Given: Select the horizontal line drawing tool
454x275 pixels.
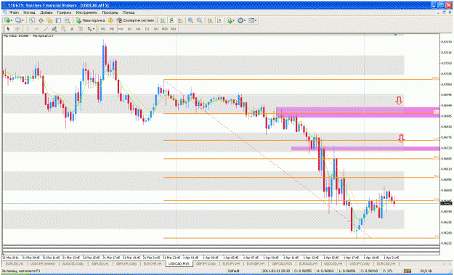Looking at the screenshot, I should click(37, 29).
